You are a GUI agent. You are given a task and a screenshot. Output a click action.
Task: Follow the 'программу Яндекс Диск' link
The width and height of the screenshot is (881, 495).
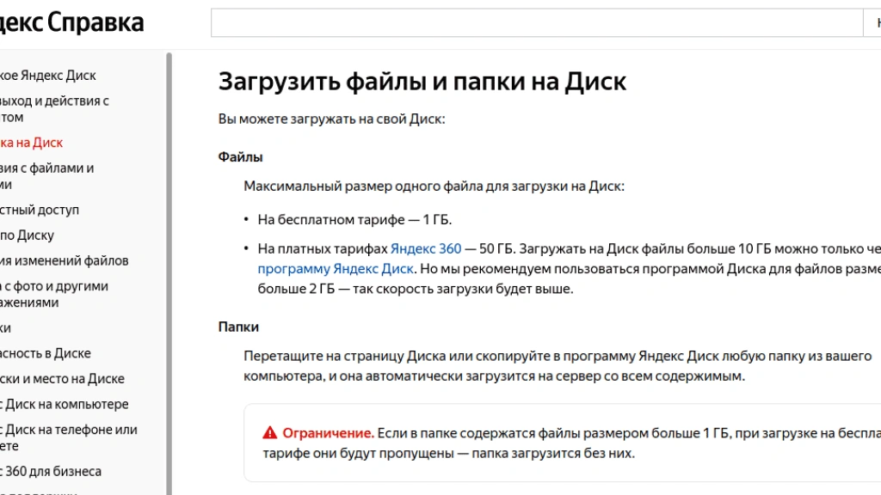(x=336, y=269)
